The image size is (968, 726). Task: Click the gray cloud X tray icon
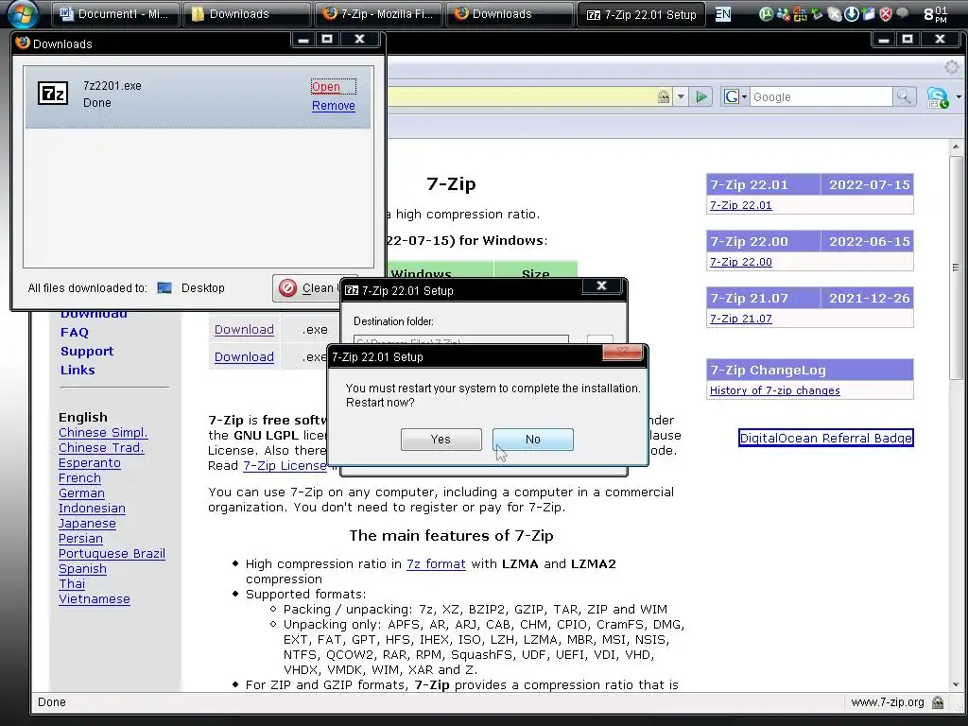point(834,13)
